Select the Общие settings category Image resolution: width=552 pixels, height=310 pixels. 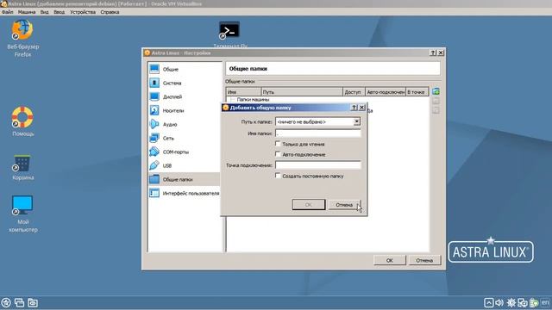pos(184,69)
